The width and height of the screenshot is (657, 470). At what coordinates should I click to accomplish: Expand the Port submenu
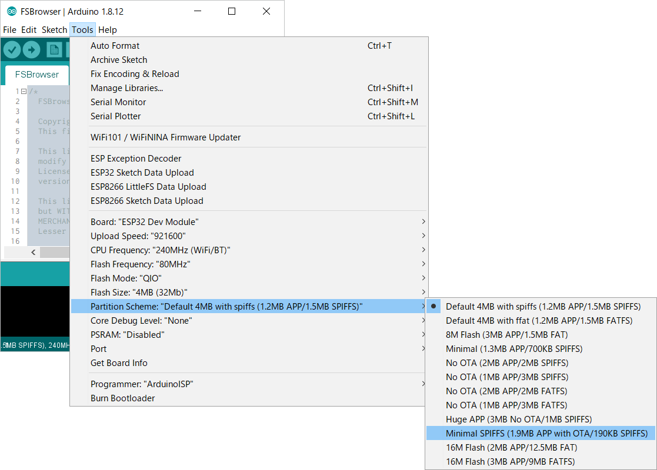click(x=249, y=348)
